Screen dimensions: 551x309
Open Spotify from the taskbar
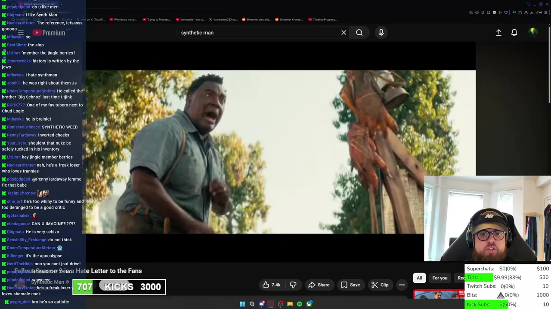pyautogui.click(x=299, y=304)
